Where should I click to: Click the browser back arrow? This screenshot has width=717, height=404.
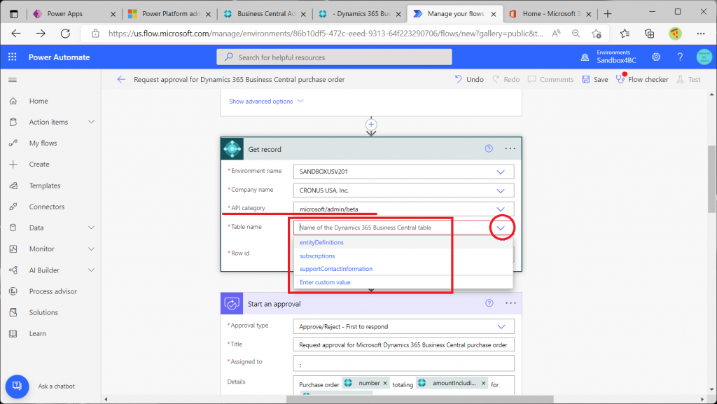pyautogui.click(x=16, y=34)
